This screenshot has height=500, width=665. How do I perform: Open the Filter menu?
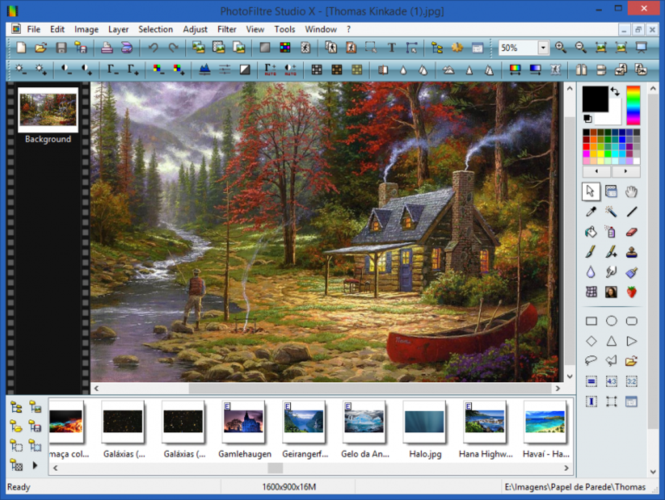pyautogui.click(x=226, y=29)
